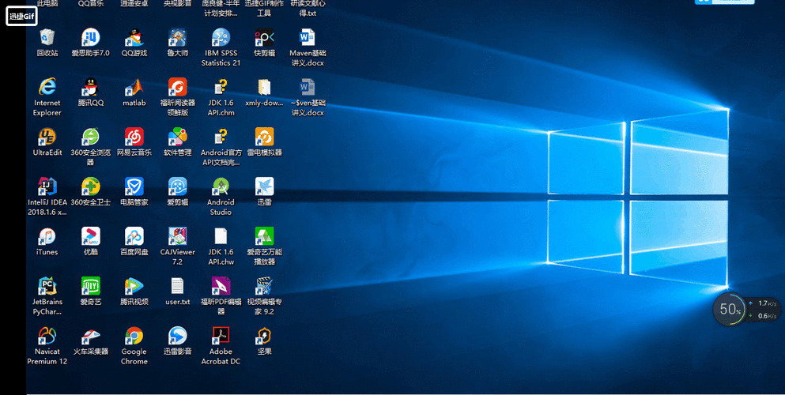The width and height of the screenshot is (785, 395).
Task: Select the JDK 1.6 API.chw file
Action: click(221, 236)
